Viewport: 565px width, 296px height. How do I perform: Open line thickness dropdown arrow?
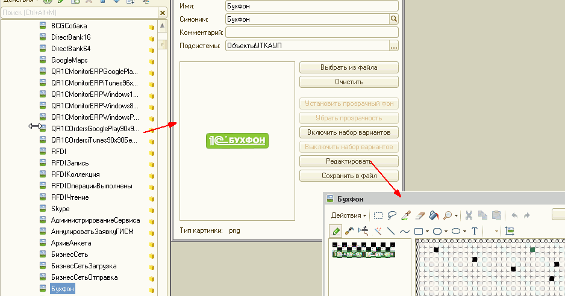point(496,232)
